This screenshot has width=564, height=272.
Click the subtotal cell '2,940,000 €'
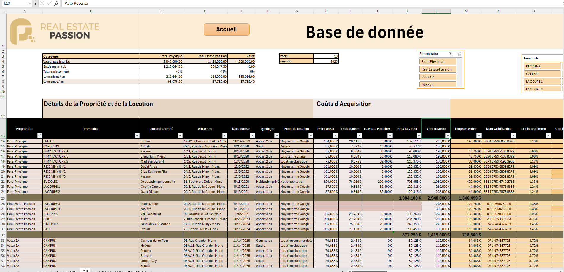point(436,198)
